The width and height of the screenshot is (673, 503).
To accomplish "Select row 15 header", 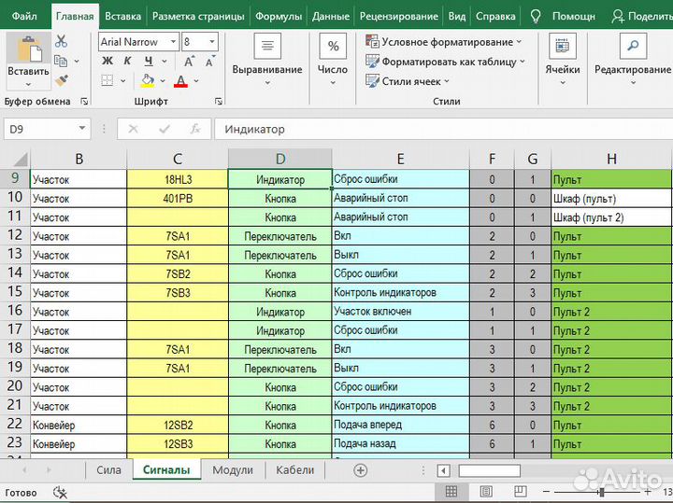I will tap(15, 292).
